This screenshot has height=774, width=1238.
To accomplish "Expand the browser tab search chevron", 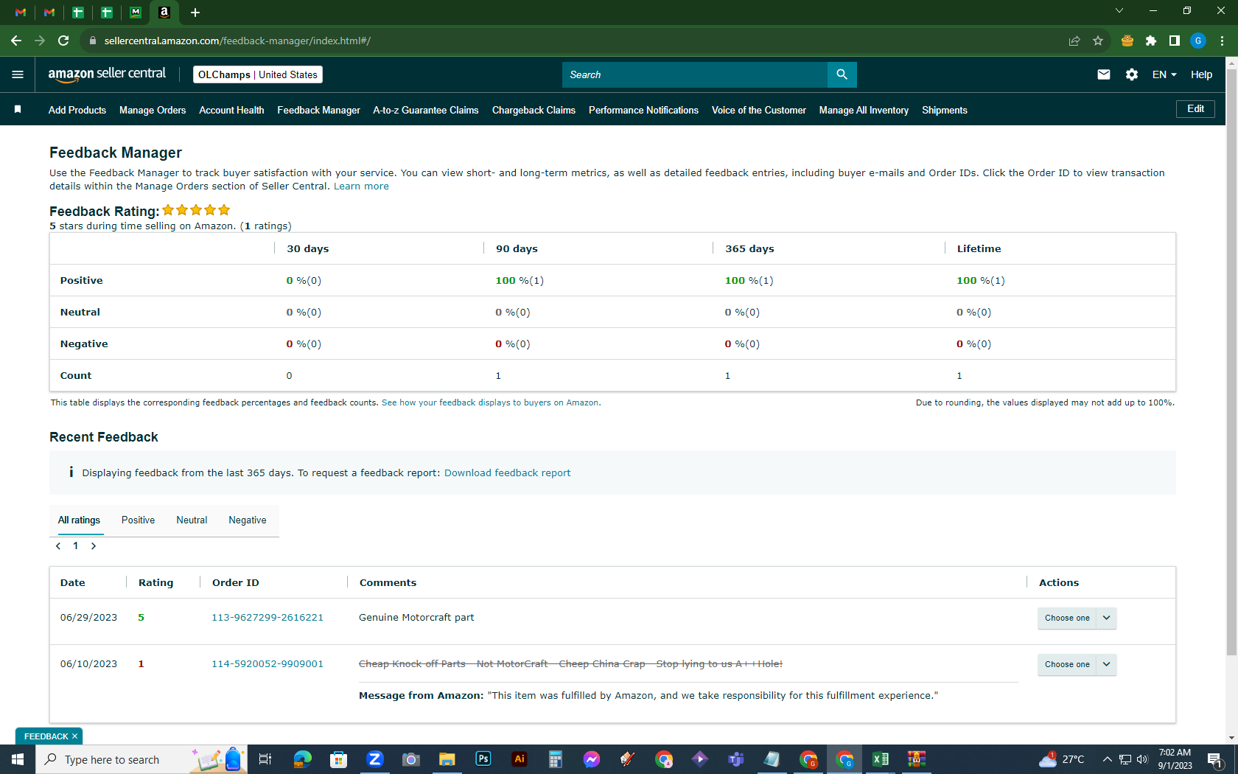I will 1119,10.
